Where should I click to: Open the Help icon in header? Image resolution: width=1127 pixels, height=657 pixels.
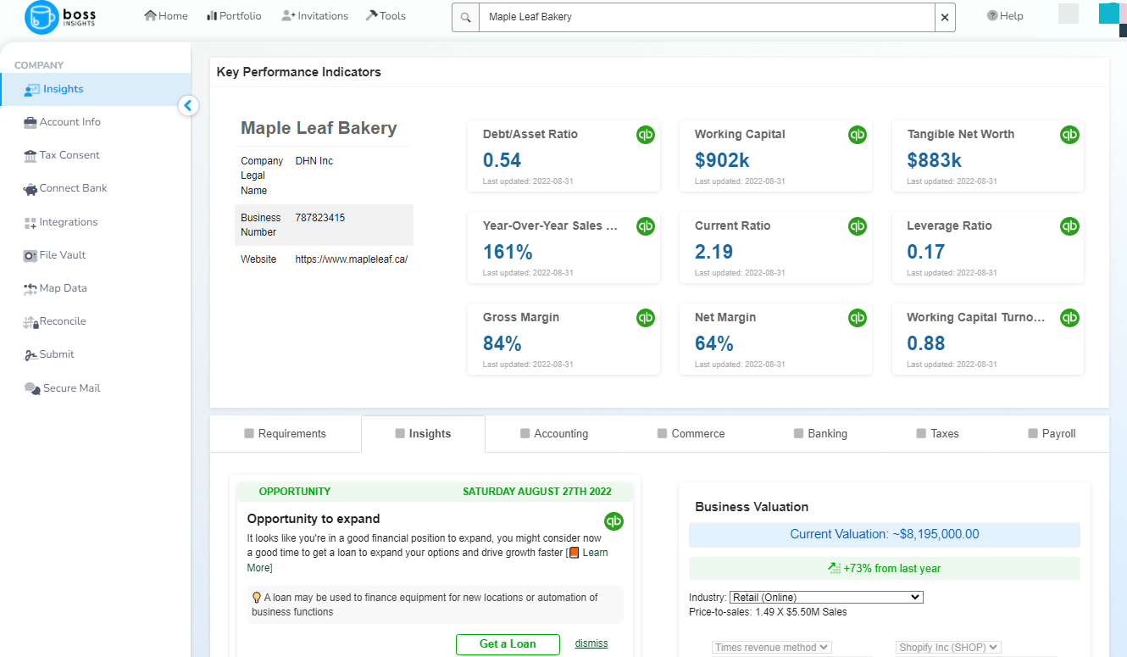click(992, 16)
